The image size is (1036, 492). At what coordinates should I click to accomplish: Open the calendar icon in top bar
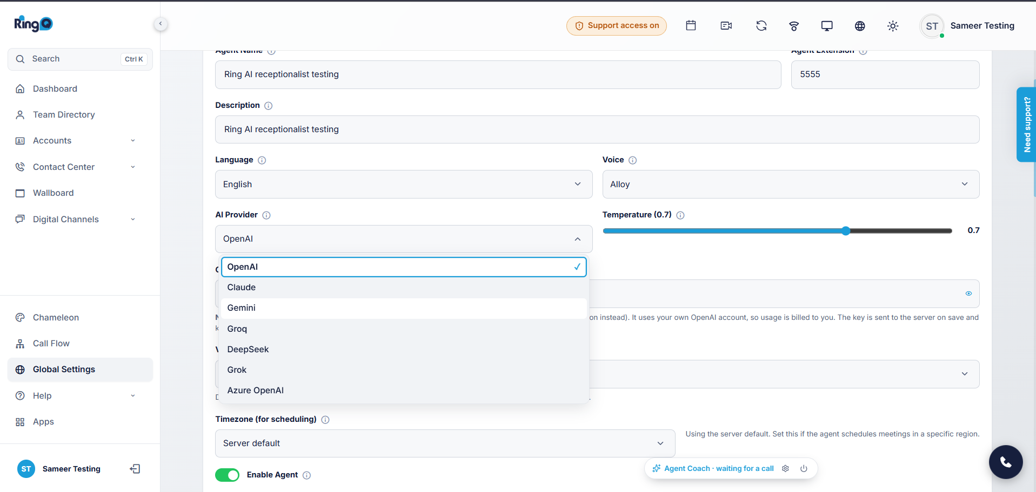click(x=691, y=25)
